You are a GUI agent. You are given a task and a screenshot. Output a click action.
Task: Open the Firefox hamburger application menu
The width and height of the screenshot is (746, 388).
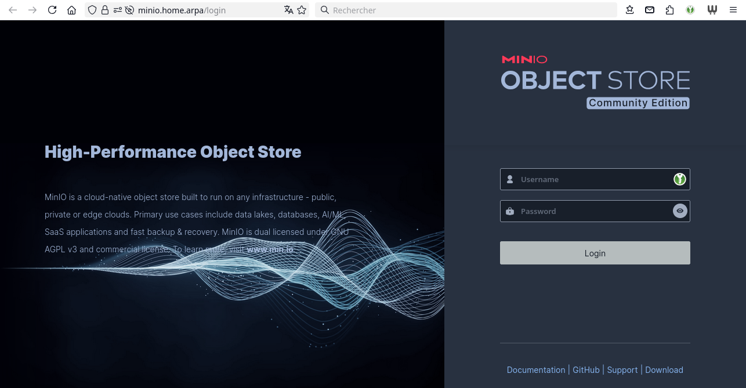click(x=733, y=10)
